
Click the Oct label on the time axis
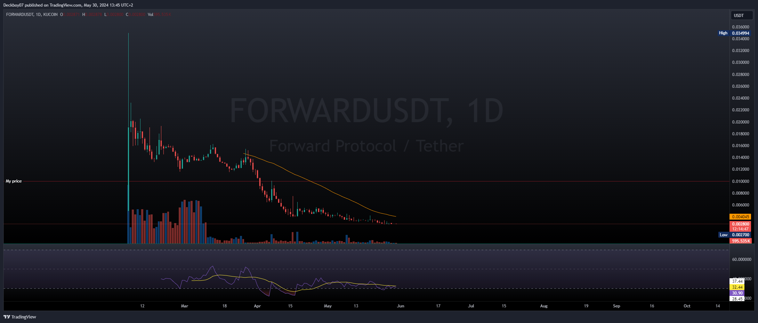[687, 306]
